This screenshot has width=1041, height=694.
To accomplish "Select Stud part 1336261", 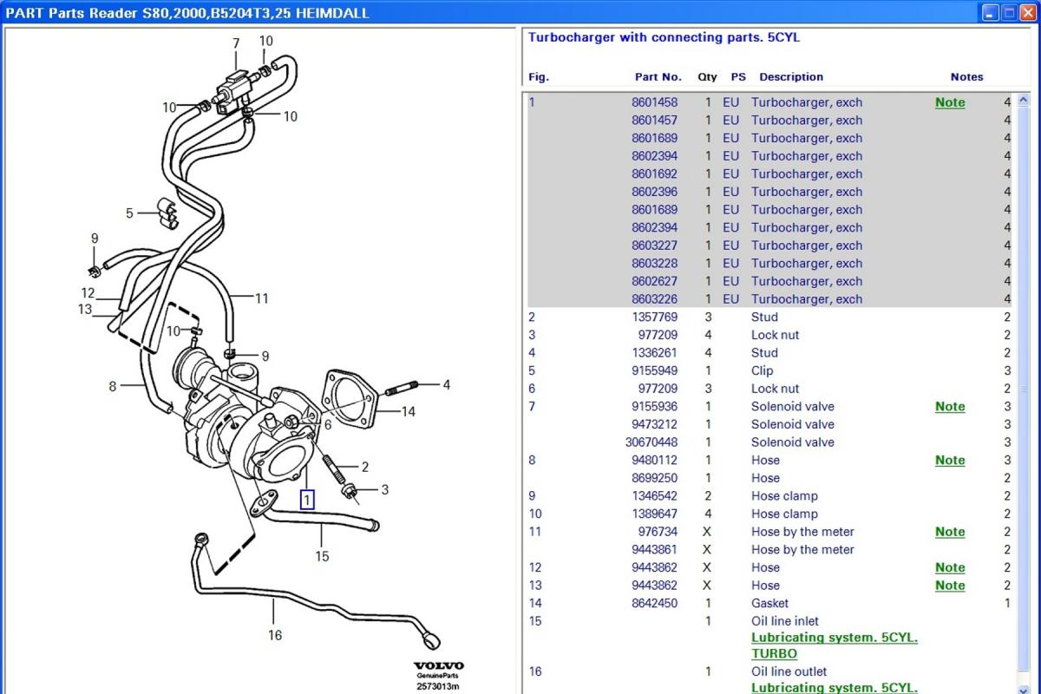I will tap(769, 353).
